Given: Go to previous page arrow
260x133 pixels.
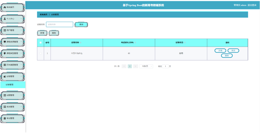Looking at the screenshot, I should click(124, 66).
